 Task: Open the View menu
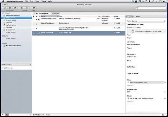pos(37,1)
